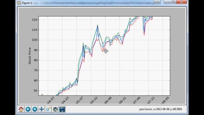Click the Stock Price axis label
This screenshot has width=204, height=115.
(30, 56)
